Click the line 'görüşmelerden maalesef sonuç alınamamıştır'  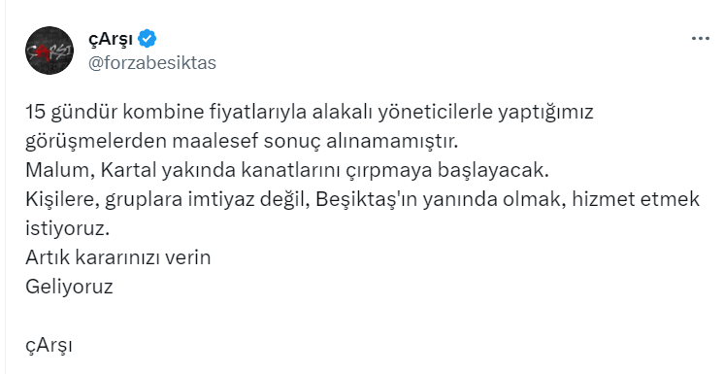tap(242, 142)
